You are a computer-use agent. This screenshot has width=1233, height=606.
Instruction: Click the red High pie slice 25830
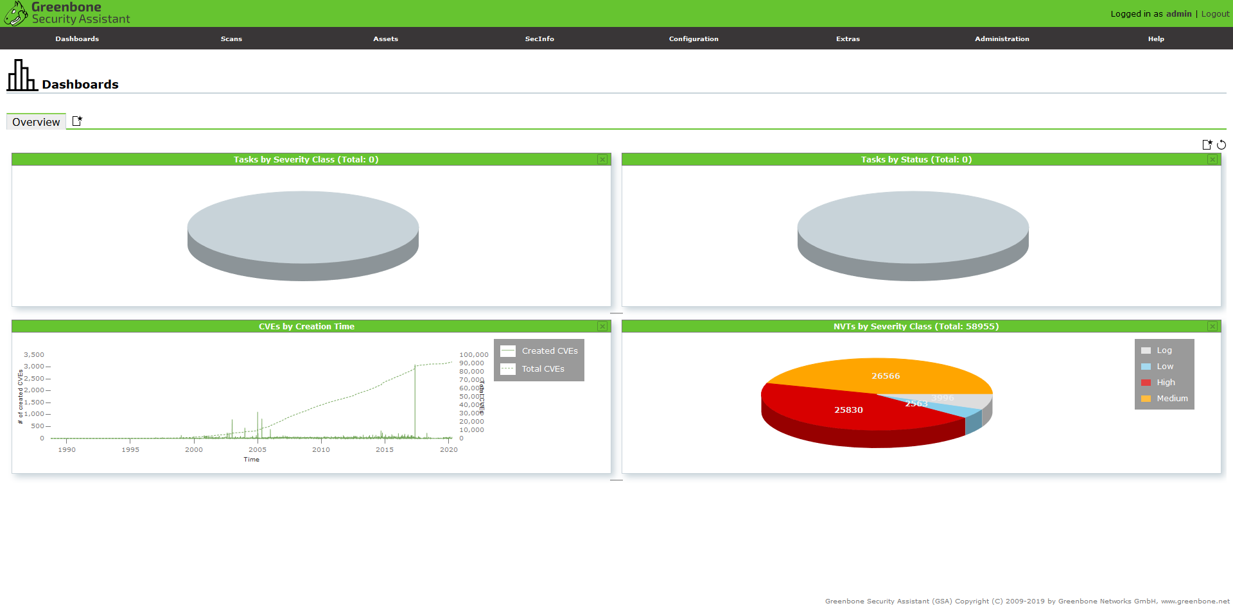point(848,410)
